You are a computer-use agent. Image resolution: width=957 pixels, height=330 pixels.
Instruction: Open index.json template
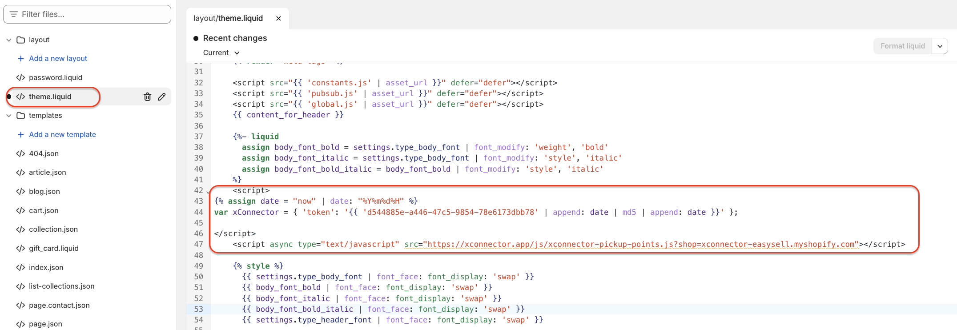click(46, 267)
